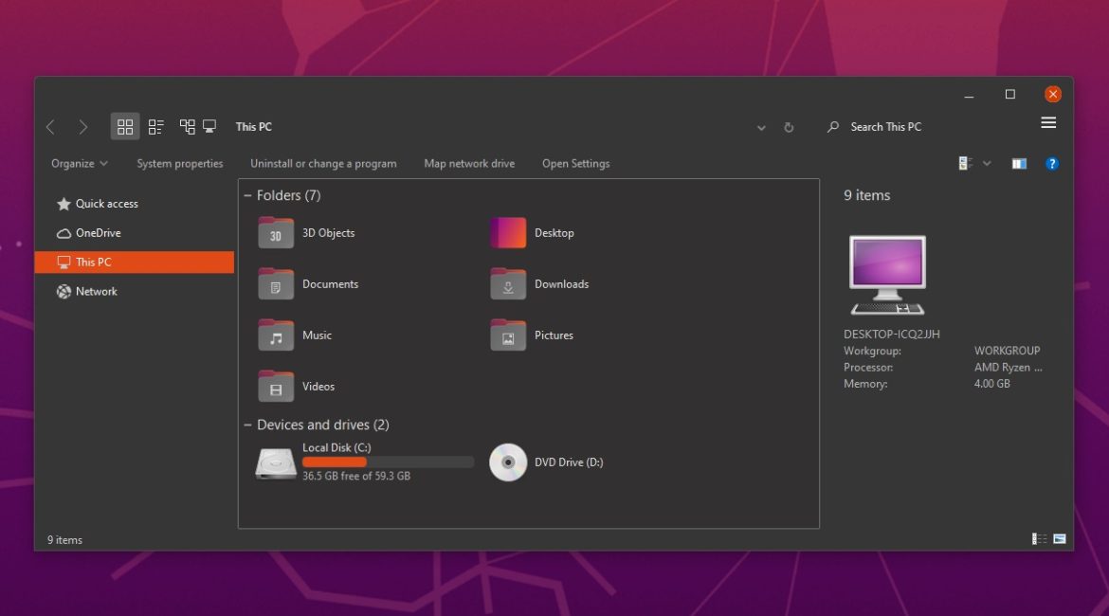Switch to large icons view in status bar
1109x616 pixels.
point(1060,539)
